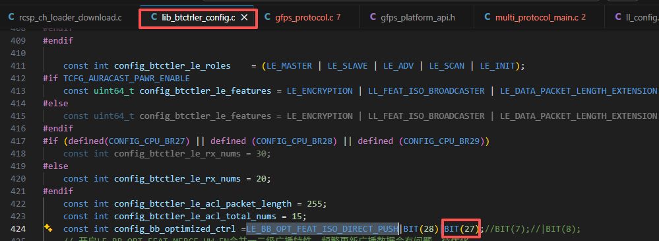Click LL_FEAT_ISO_BROADCASTER on line 413

426,91
